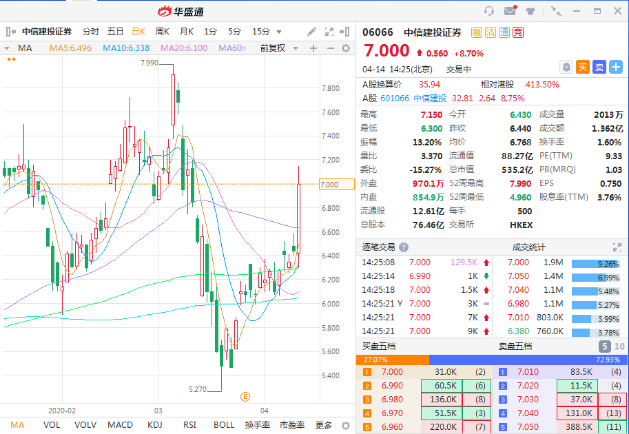
Task: Select the 周K weekly candlestick tab
Action: 163,32
